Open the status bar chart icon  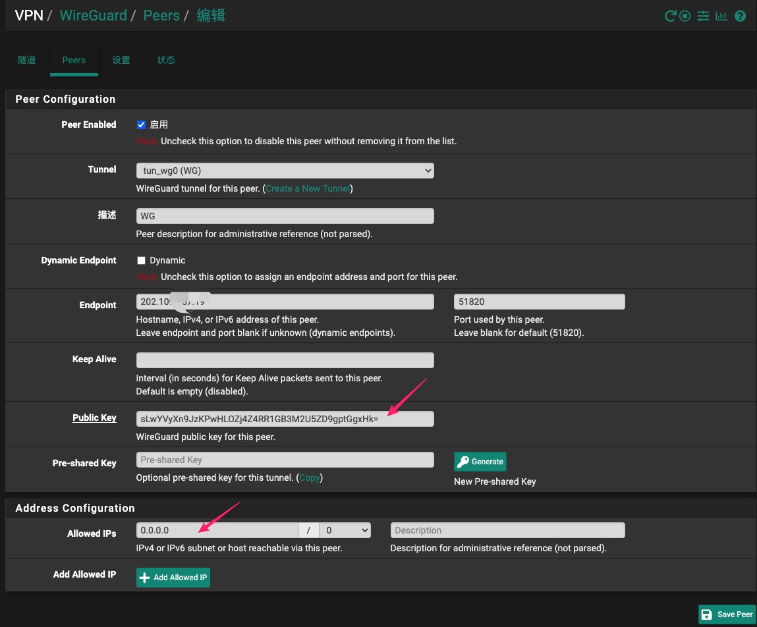pos(721,16)
